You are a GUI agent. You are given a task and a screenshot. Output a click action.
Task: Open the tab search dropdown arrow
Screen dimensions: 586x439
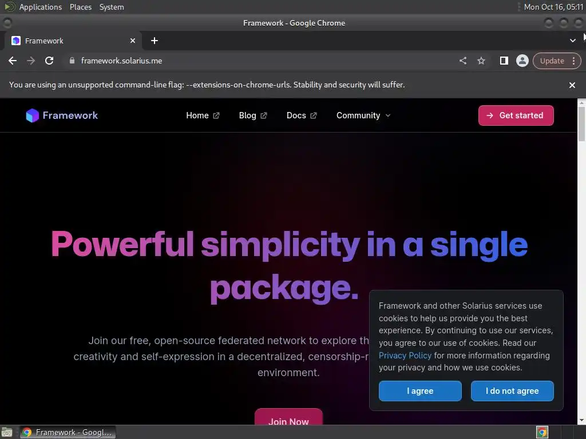pos(572,41)
